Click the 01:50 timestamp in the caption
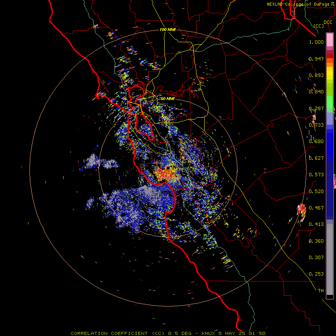The image size is (336, 336). click(x=257, y=333)
